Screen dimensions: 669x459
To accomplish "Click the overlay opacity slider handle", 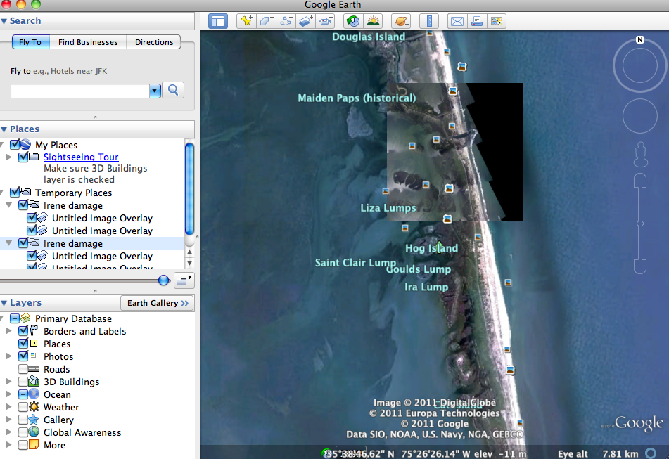I will [x=164, y=280].
